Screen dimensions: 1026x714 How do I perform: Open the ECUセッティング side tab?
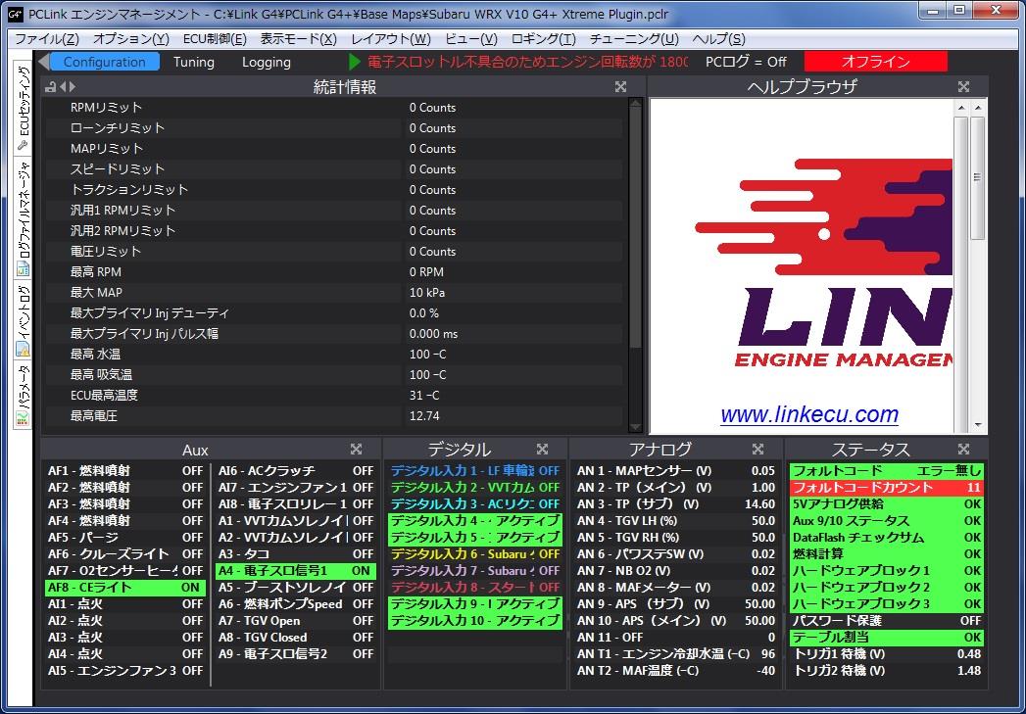pyautogui.click(x=23, y=108)
